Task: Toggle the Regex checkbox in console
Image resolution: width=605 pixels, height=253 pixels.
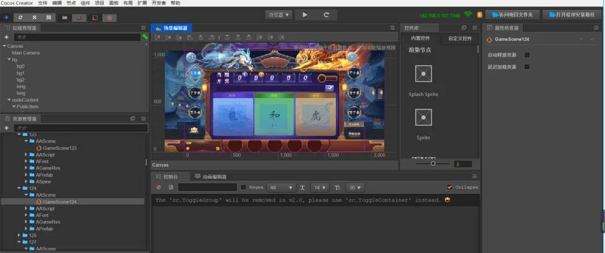Action: pos(243,187)
